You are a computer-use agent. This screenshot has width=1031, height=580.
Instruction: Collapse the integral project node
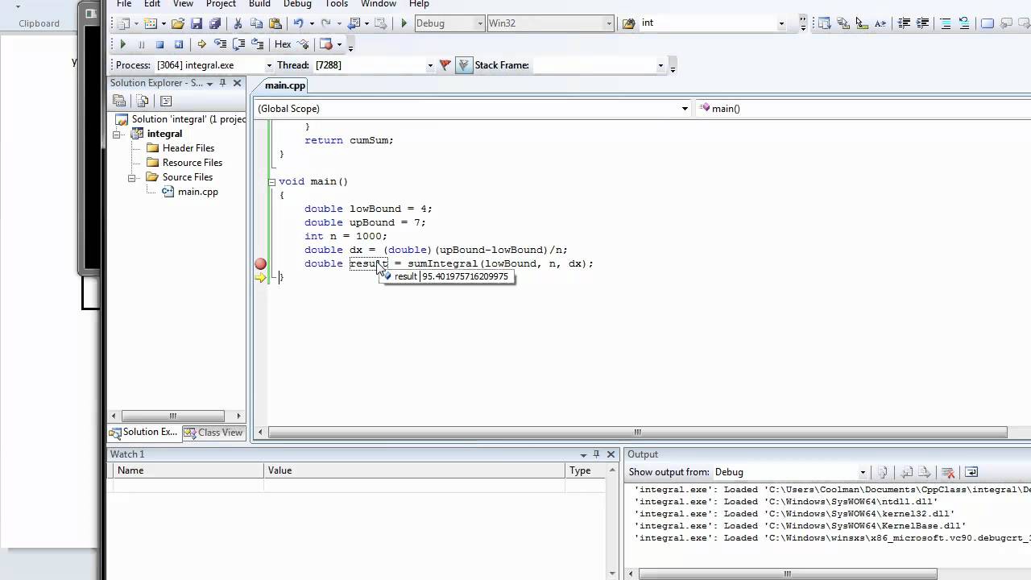[117, 134]
